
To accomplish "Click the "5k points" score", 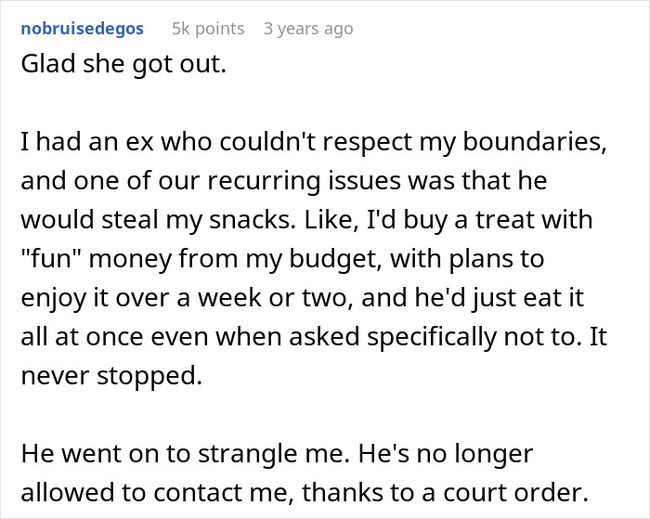I will pyautogui.click(x=207, y=29).
